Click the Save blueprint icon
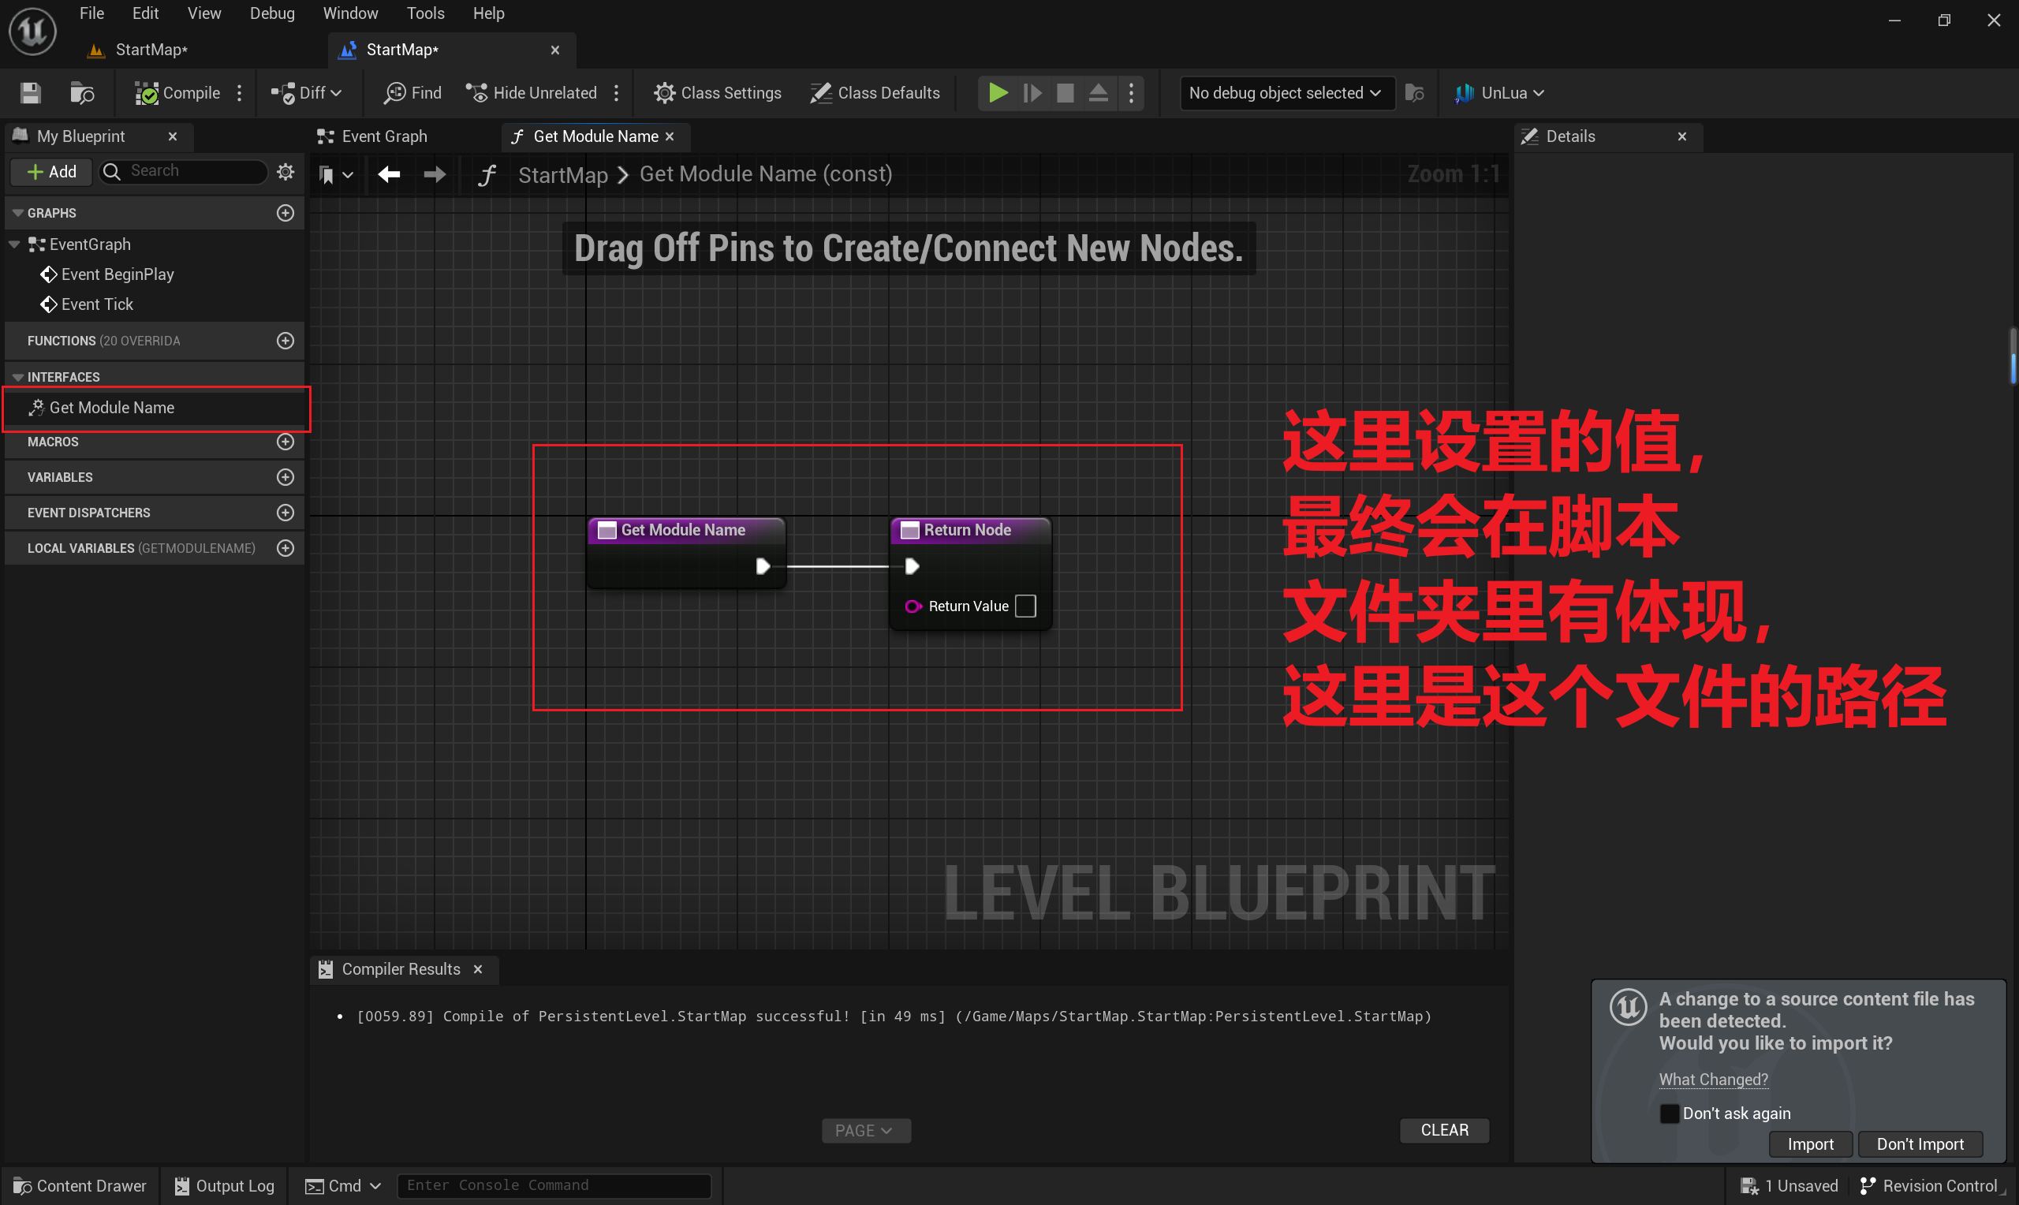Screen dimensions: 2019x1205 coord(31,93)
